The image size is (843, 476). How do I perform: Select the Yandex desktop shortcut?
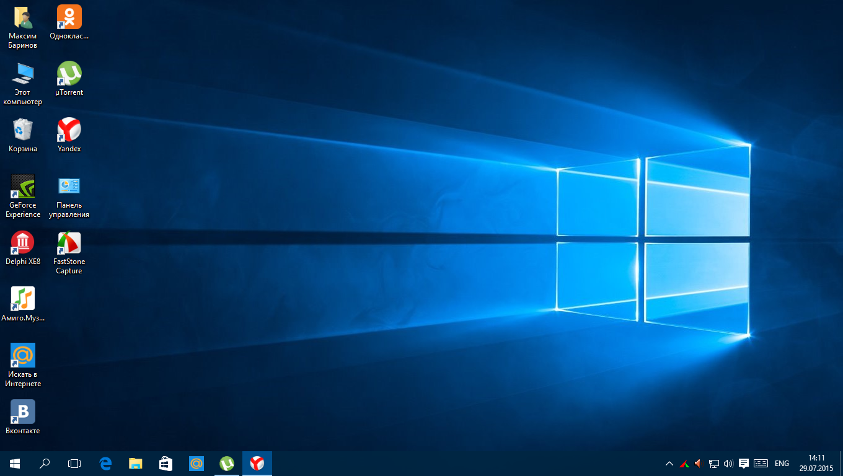click(69, 136)
